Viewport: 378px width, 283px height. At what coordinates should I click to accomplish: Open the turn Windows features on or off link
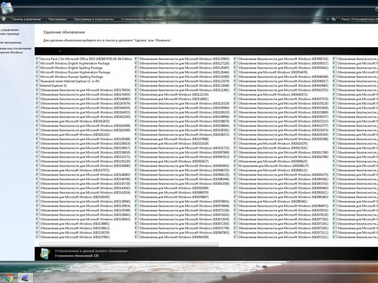(x=16, y=50)
